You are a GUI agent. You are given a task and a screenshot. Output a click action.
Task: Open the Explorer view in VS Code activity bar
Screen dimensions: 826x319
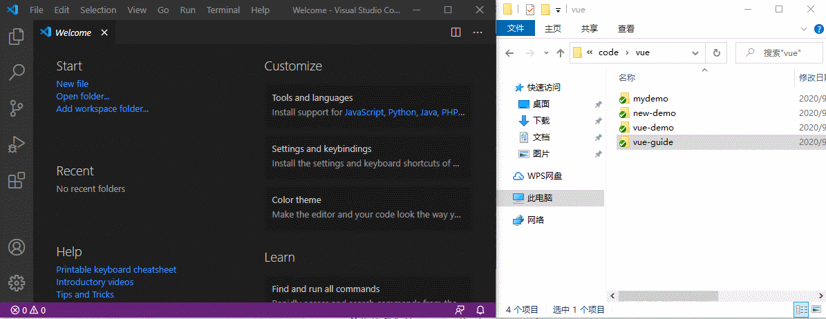tap(17, 37)
